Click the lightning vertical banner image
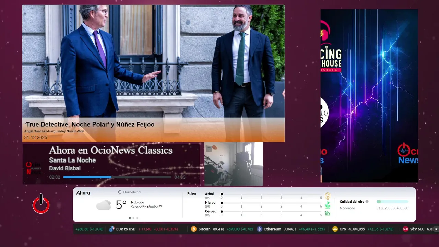Viewport: 439px width, 247px height. tap(369, 95)
